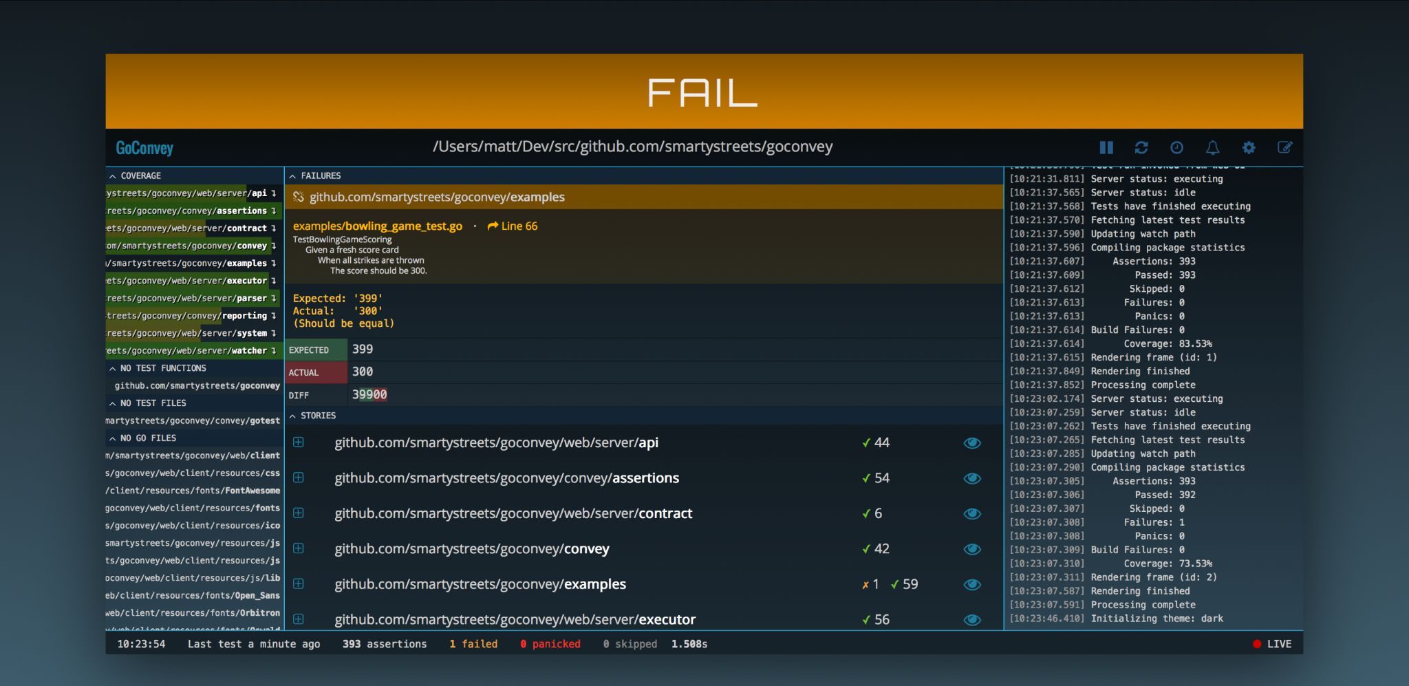Collapse the No Go Files section
Image resolution: width=1409 pixels, height=686 pixels.
[143, 438]
